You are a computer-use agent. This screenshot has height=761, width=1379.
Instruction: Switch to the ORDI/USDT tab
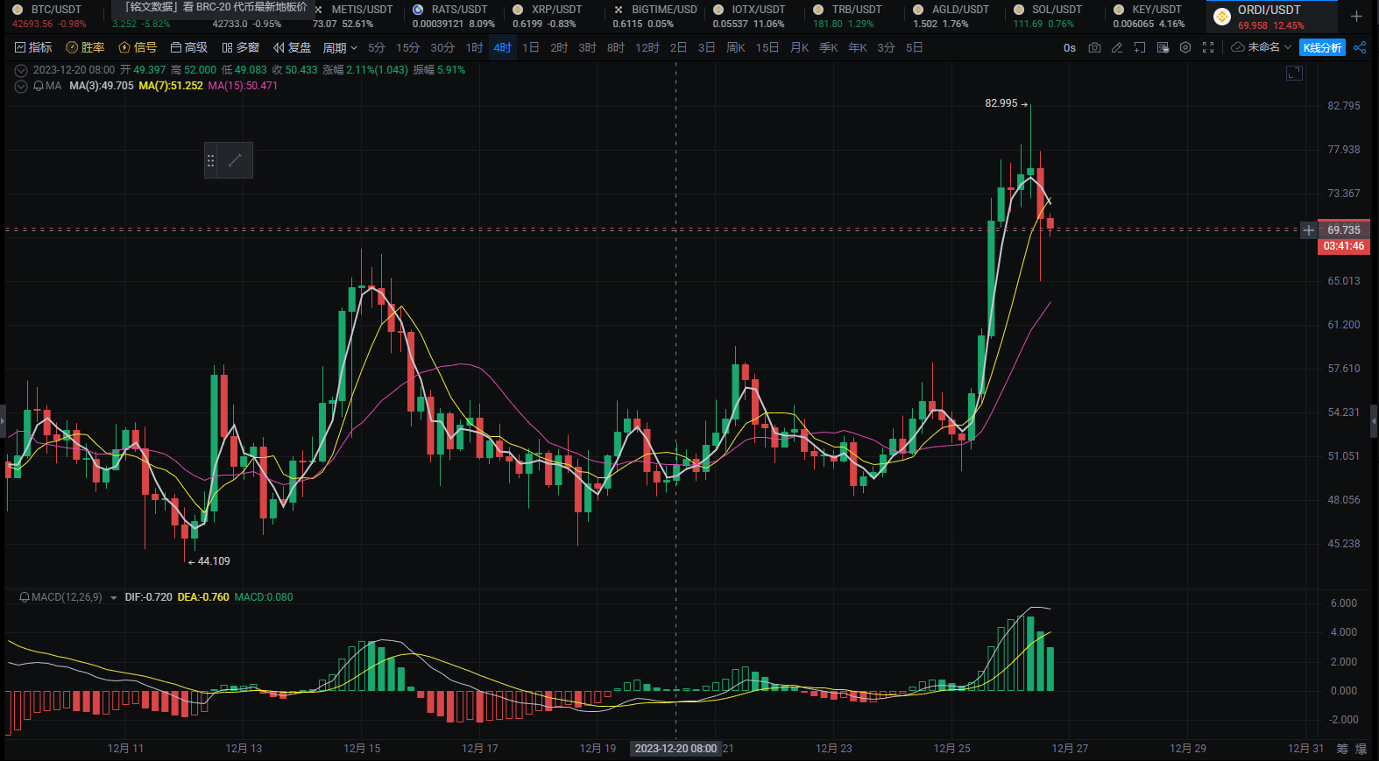pos(1270,16)
